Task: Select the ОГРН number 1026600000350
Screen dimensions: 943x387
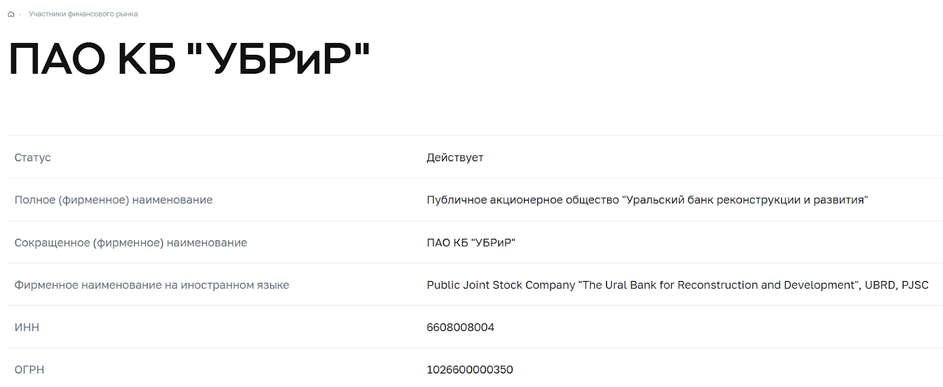Action: [470, 370]
